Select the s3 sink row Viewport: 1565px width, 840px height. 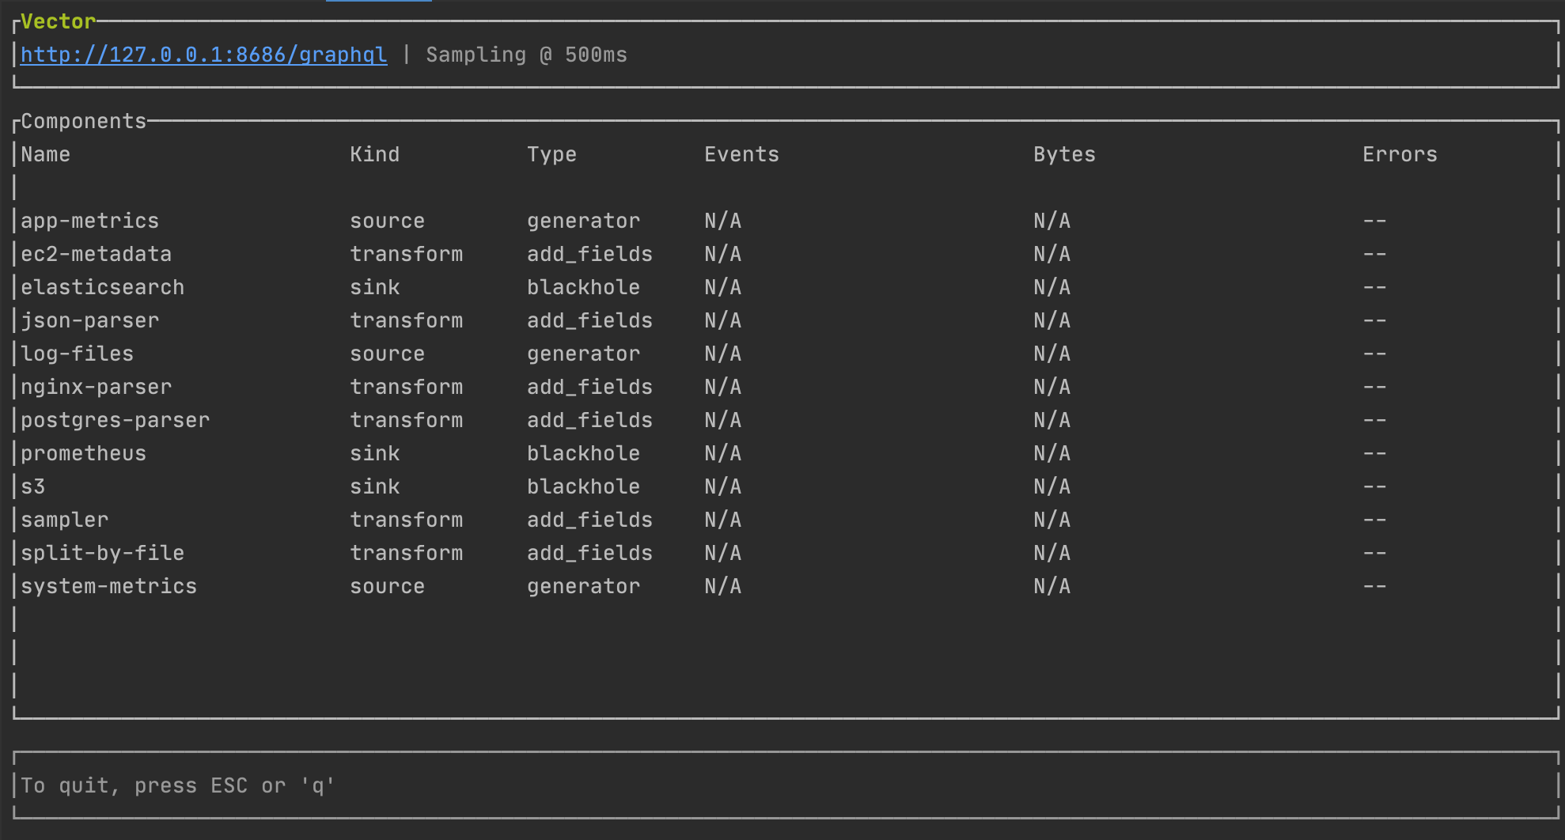33,486
